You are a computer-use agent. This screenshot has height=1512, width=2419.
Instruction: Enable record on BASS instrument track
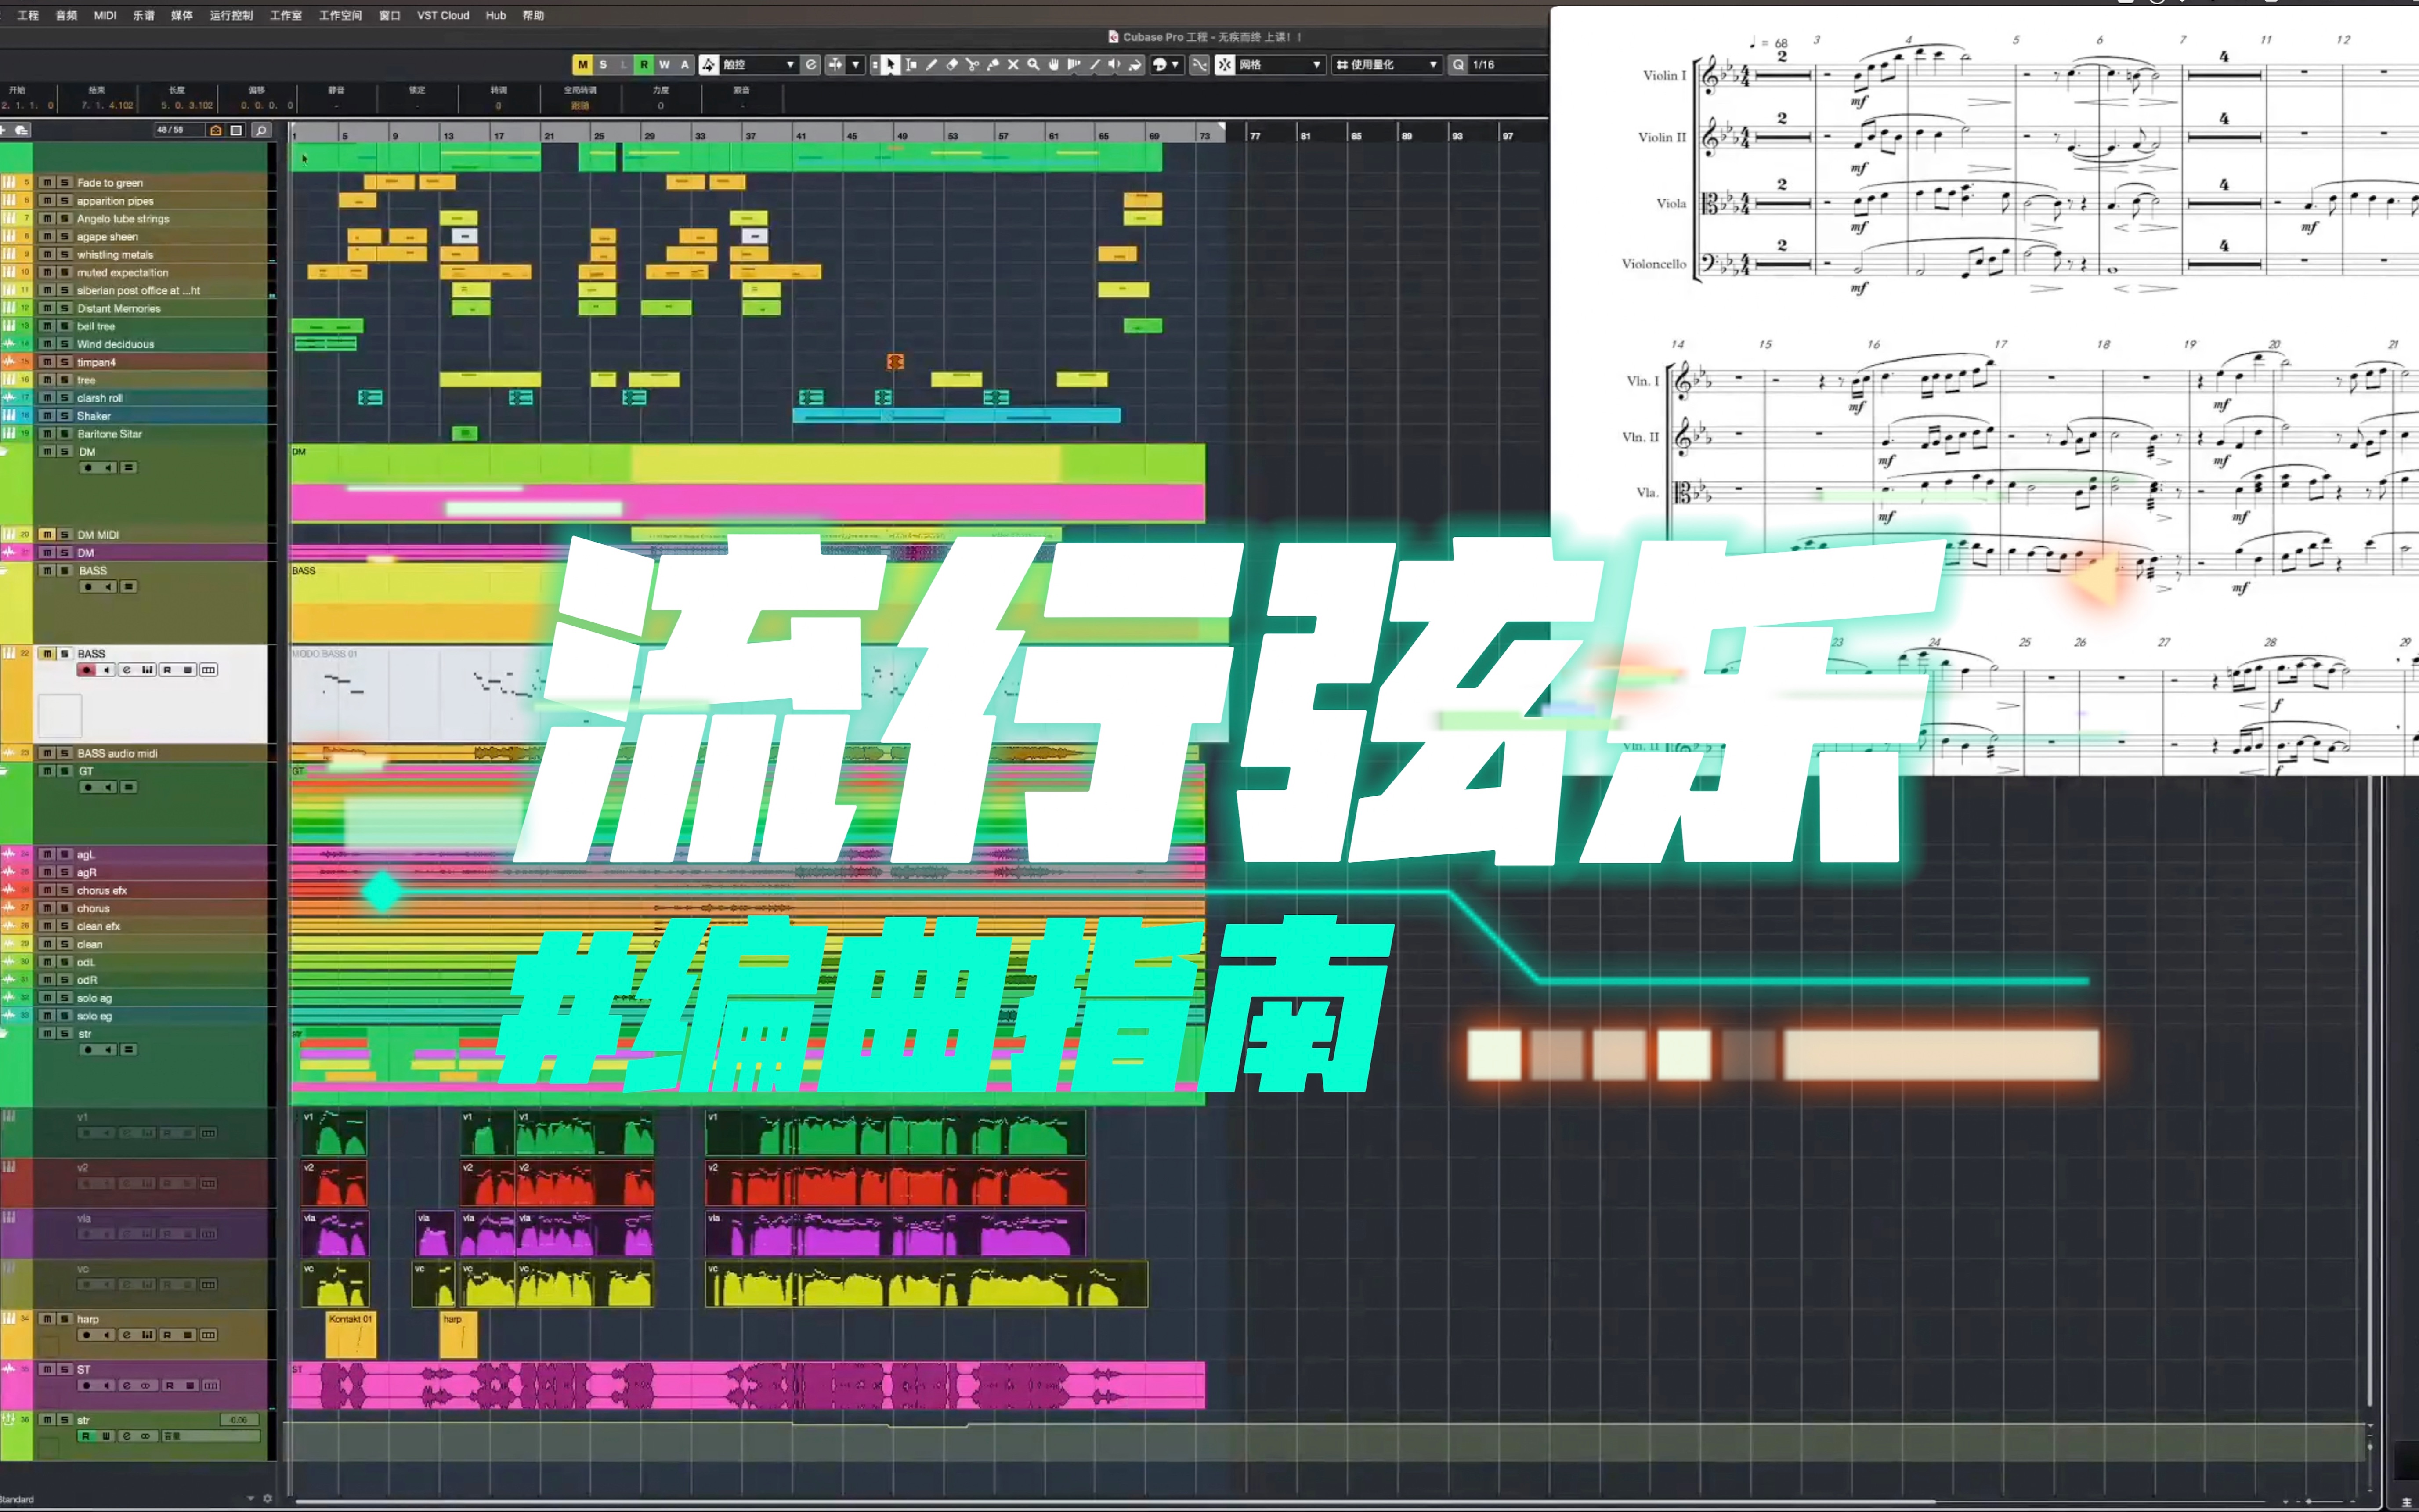pyautogui.click(x=86, y=670)
